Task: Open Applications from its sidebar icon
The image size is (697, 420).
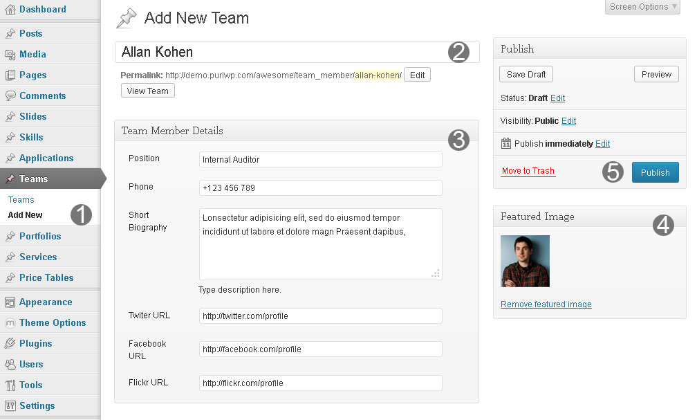Action: point(8,158)
